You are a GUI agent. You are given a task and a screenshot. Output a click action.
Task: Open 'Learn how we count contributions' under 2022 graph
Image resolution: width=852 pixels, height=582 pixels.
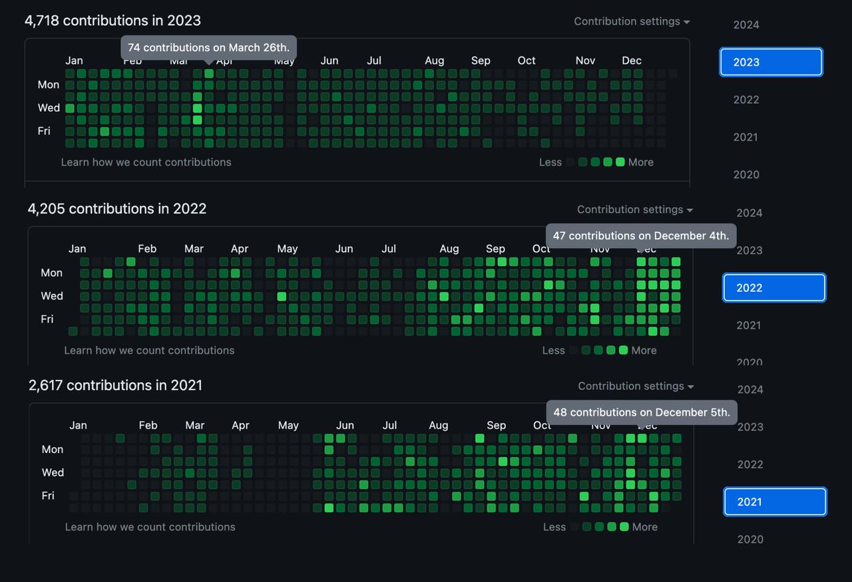coord(149,351)
